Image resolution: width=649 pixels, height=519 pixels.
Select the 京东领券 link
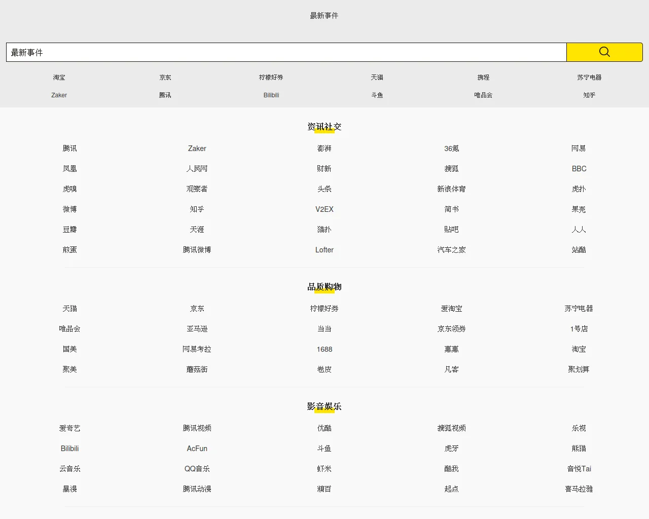click(x=452, y=329)
